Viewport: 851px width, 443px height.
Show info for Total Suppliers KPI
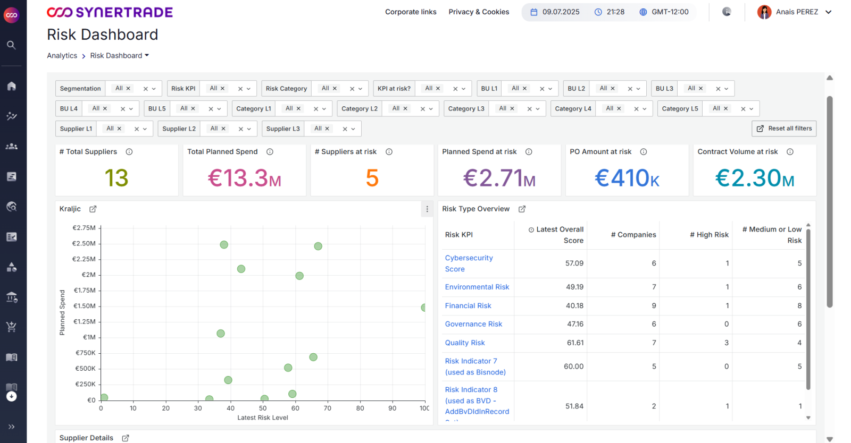point(129,152)
